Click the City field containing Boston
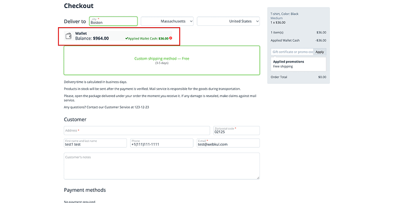 pos(113,21)
